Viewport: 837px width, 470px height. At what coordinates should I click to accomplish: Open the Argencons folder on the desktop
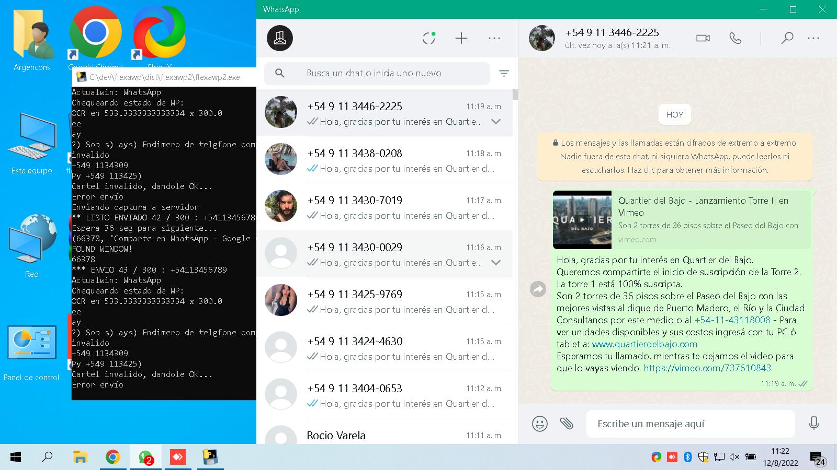coord(32,39)
